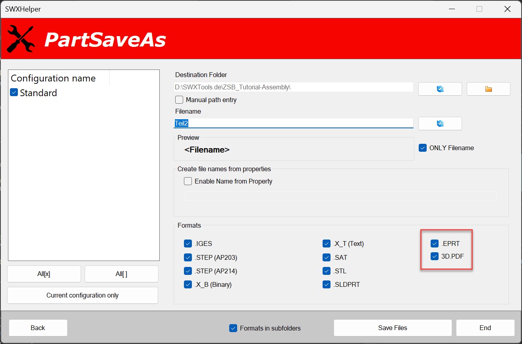Viewport: 522px width, 344px height.
Task: Disable the .STL format
Action: tap(327, 271)
